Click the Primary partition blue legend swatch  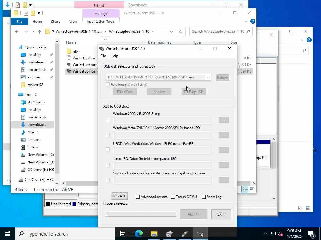(74, 204)
